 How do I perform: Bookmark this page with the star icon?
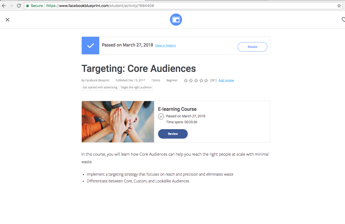click(339, 5)
